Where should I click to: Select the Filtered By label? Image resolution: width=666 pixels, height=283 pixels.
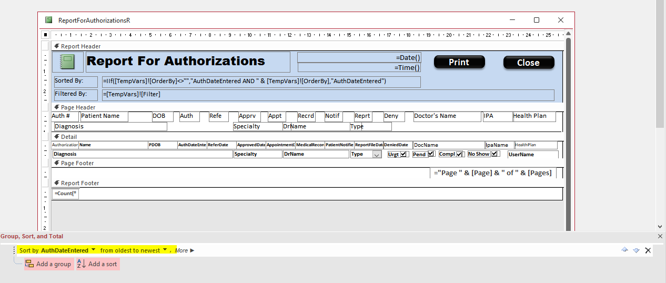coord(76,95)
